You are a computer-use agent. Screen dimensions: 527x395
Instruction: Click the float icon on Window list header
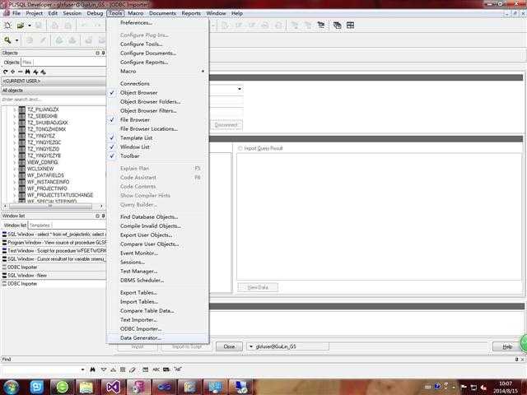point(97,216)
